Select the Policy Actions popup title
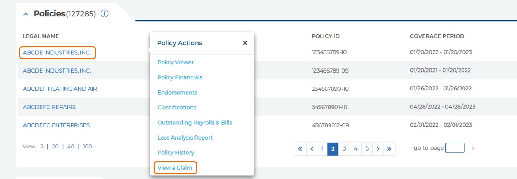 [x=180, y=43]
